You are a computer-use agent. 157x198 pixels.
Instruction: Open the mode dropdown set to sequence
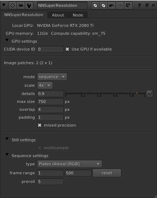point(52,77)
